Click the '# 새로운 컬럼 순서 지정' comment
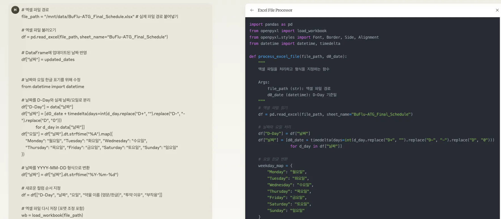This screenshot has height=219, width=501. click(41, 188)
